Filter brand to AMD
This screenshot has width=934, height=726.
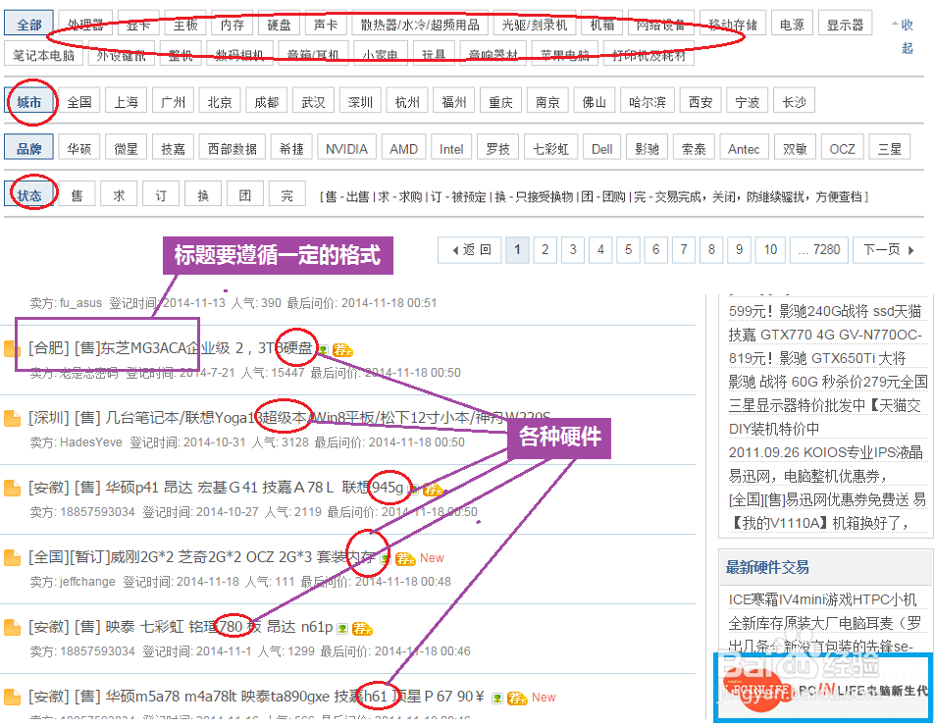tap(403, 149)
